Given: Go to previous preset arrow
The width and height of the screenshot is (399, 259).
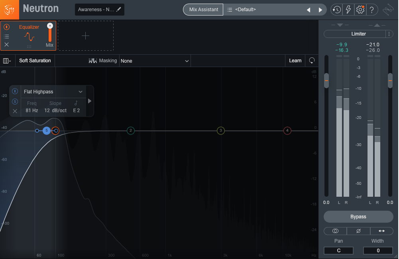Looking at the screenshot, I should [x=309, y=10].
